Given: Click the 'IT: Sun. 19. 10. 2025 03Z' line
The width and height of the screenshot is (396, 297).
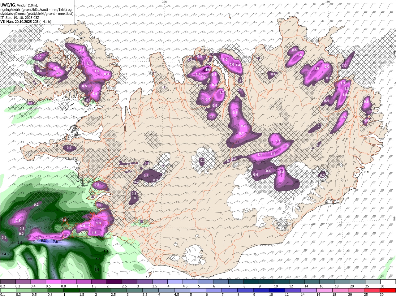Looking at the screenshot, I should click(20, 18).
